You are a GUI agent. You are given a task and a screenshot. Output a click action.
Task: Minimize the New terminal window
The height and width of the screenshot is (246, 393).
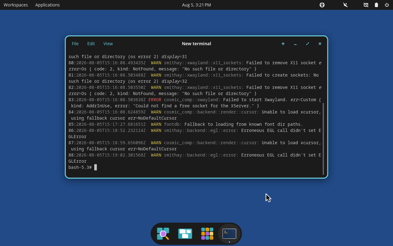(295, 44)
